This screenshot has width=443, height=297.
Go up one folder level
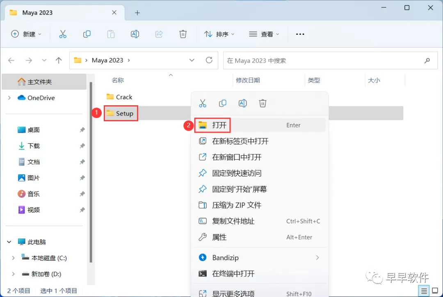pos(59,60)
